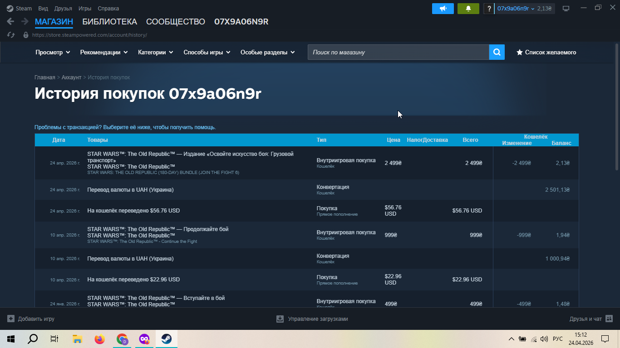Switch input language via the РУС indicator
The image size is (620, 348).
tap(558, 338)
